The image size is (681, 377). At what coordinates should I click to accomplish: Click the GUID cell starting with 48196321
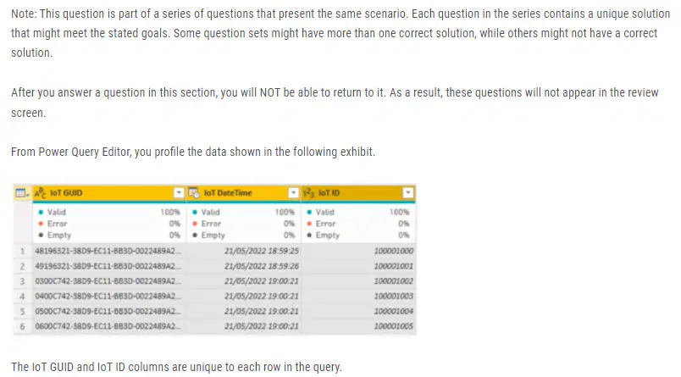pyautogui.click(x=109, y=251)
